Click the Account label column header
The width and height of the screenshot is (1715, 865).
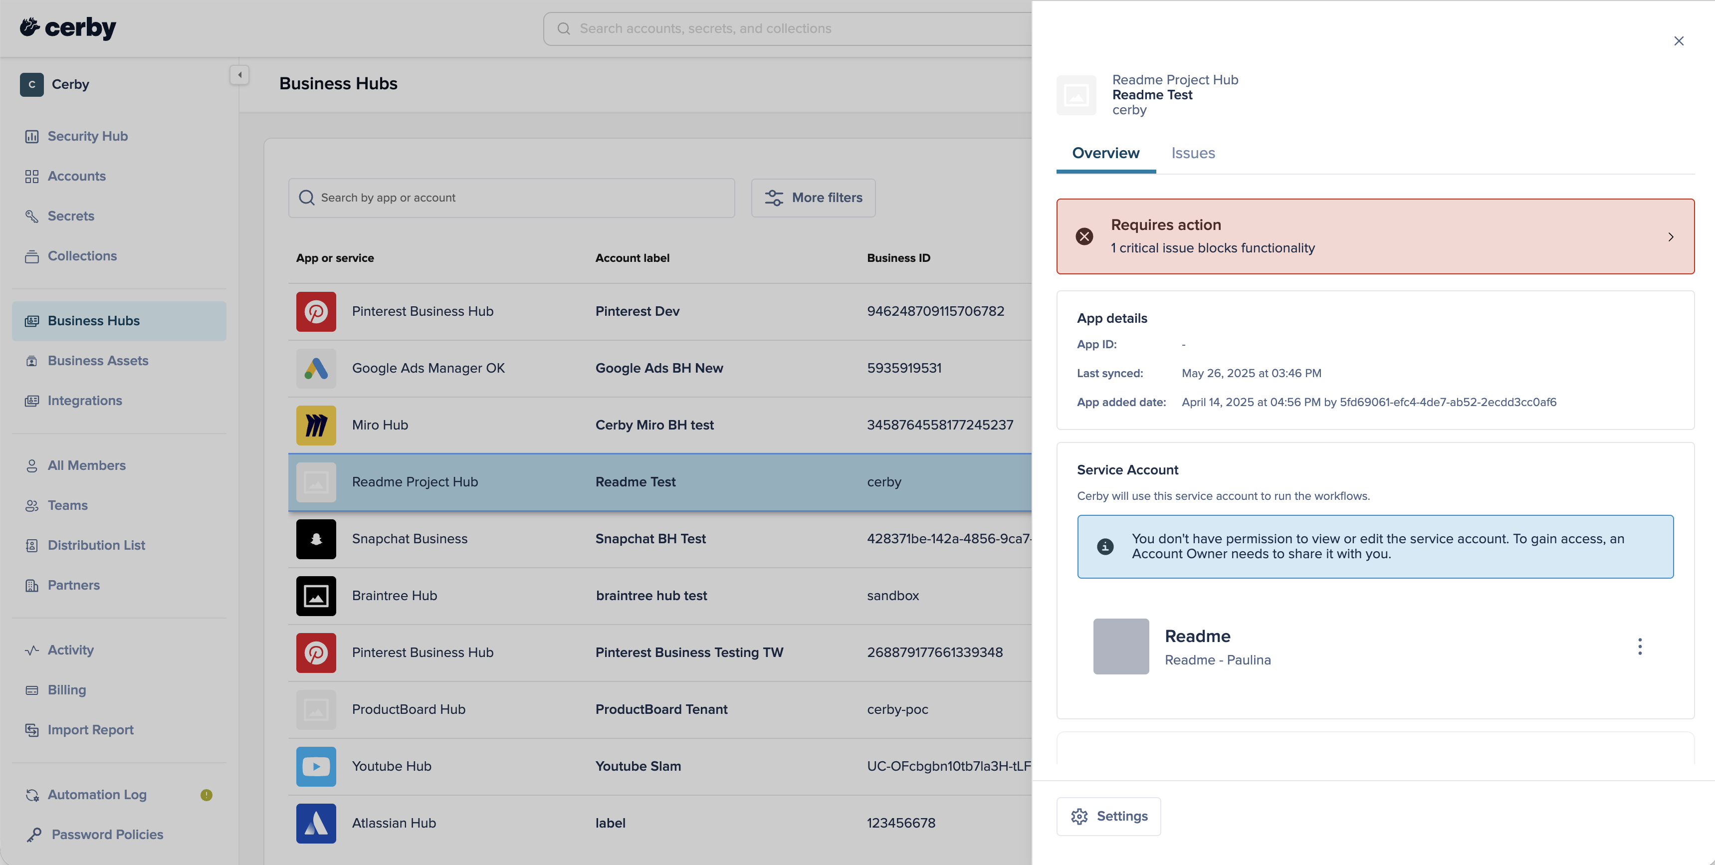coord(633,258)
